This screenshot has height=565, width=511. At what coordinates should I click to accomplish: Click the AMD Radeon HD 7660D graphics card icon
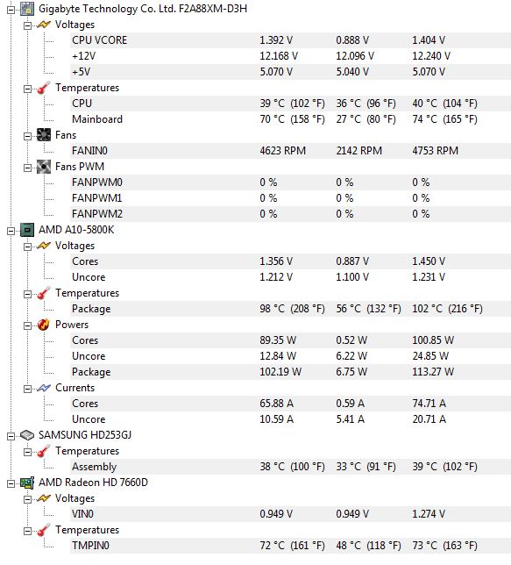pos(27,483)
